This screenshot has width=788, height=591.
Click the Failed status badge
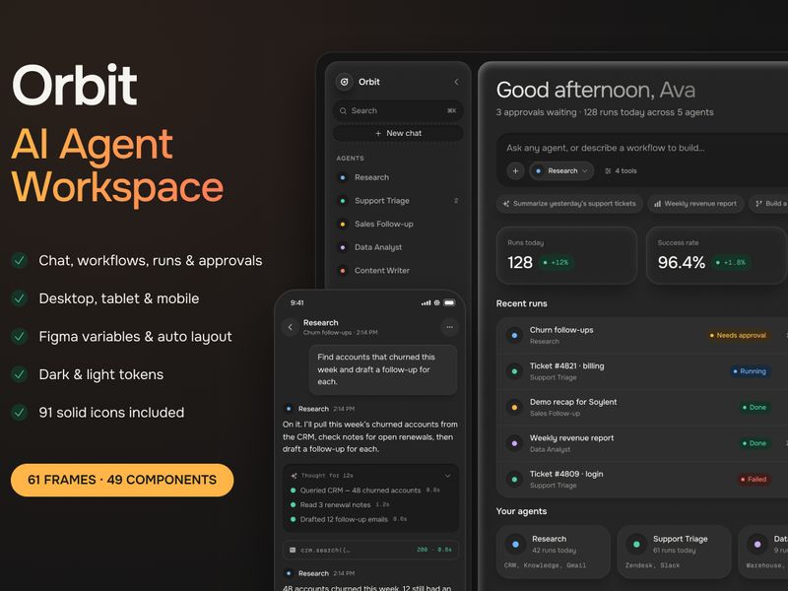pyautogui.click(x=754, y=479)
